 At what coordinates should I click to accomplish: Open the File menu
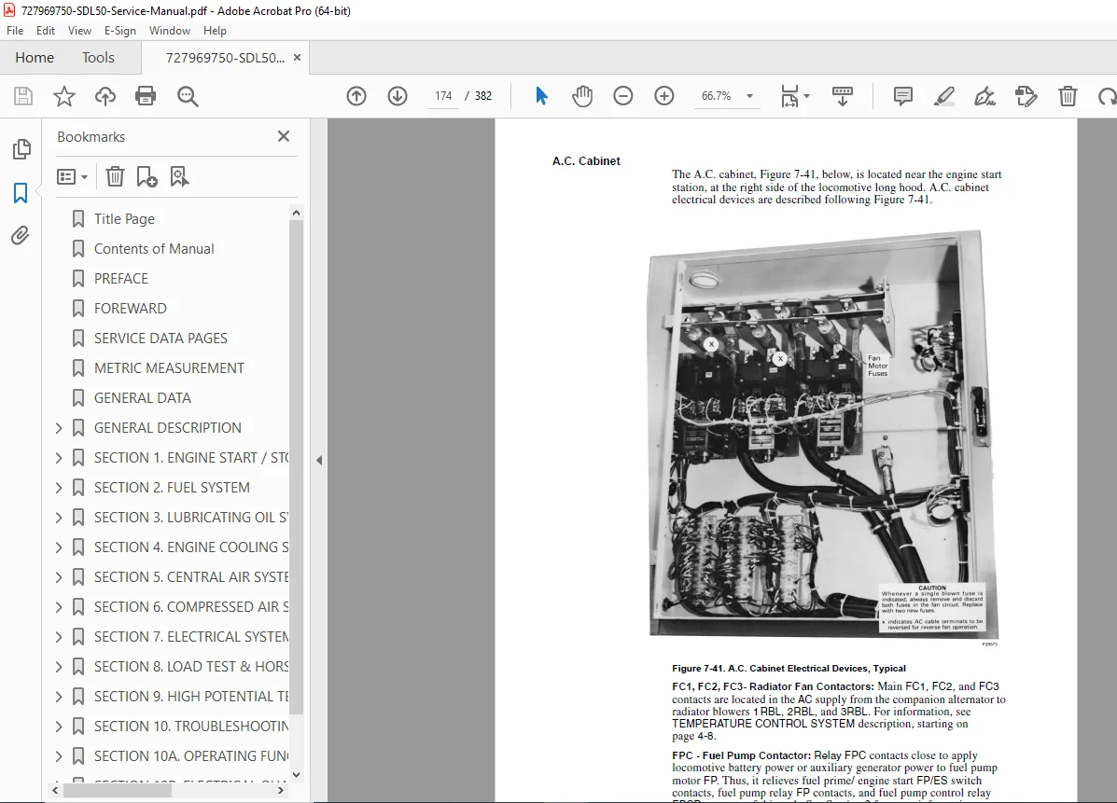pyautogui.click(x=15, y=31)
